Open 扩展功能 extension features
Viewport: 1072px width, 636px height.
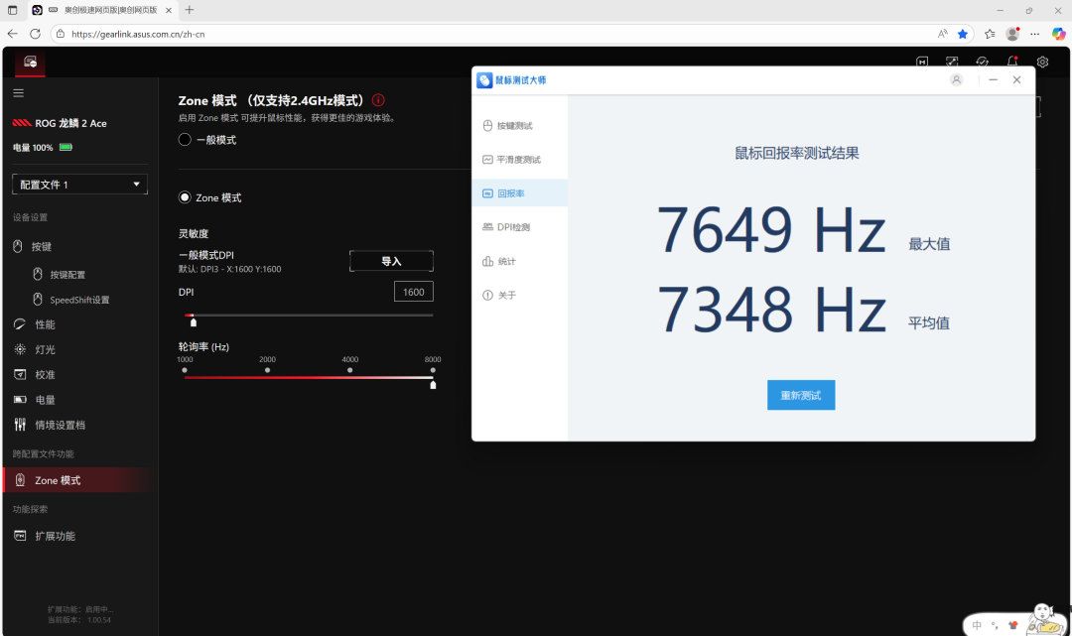[x=56, y=536]
